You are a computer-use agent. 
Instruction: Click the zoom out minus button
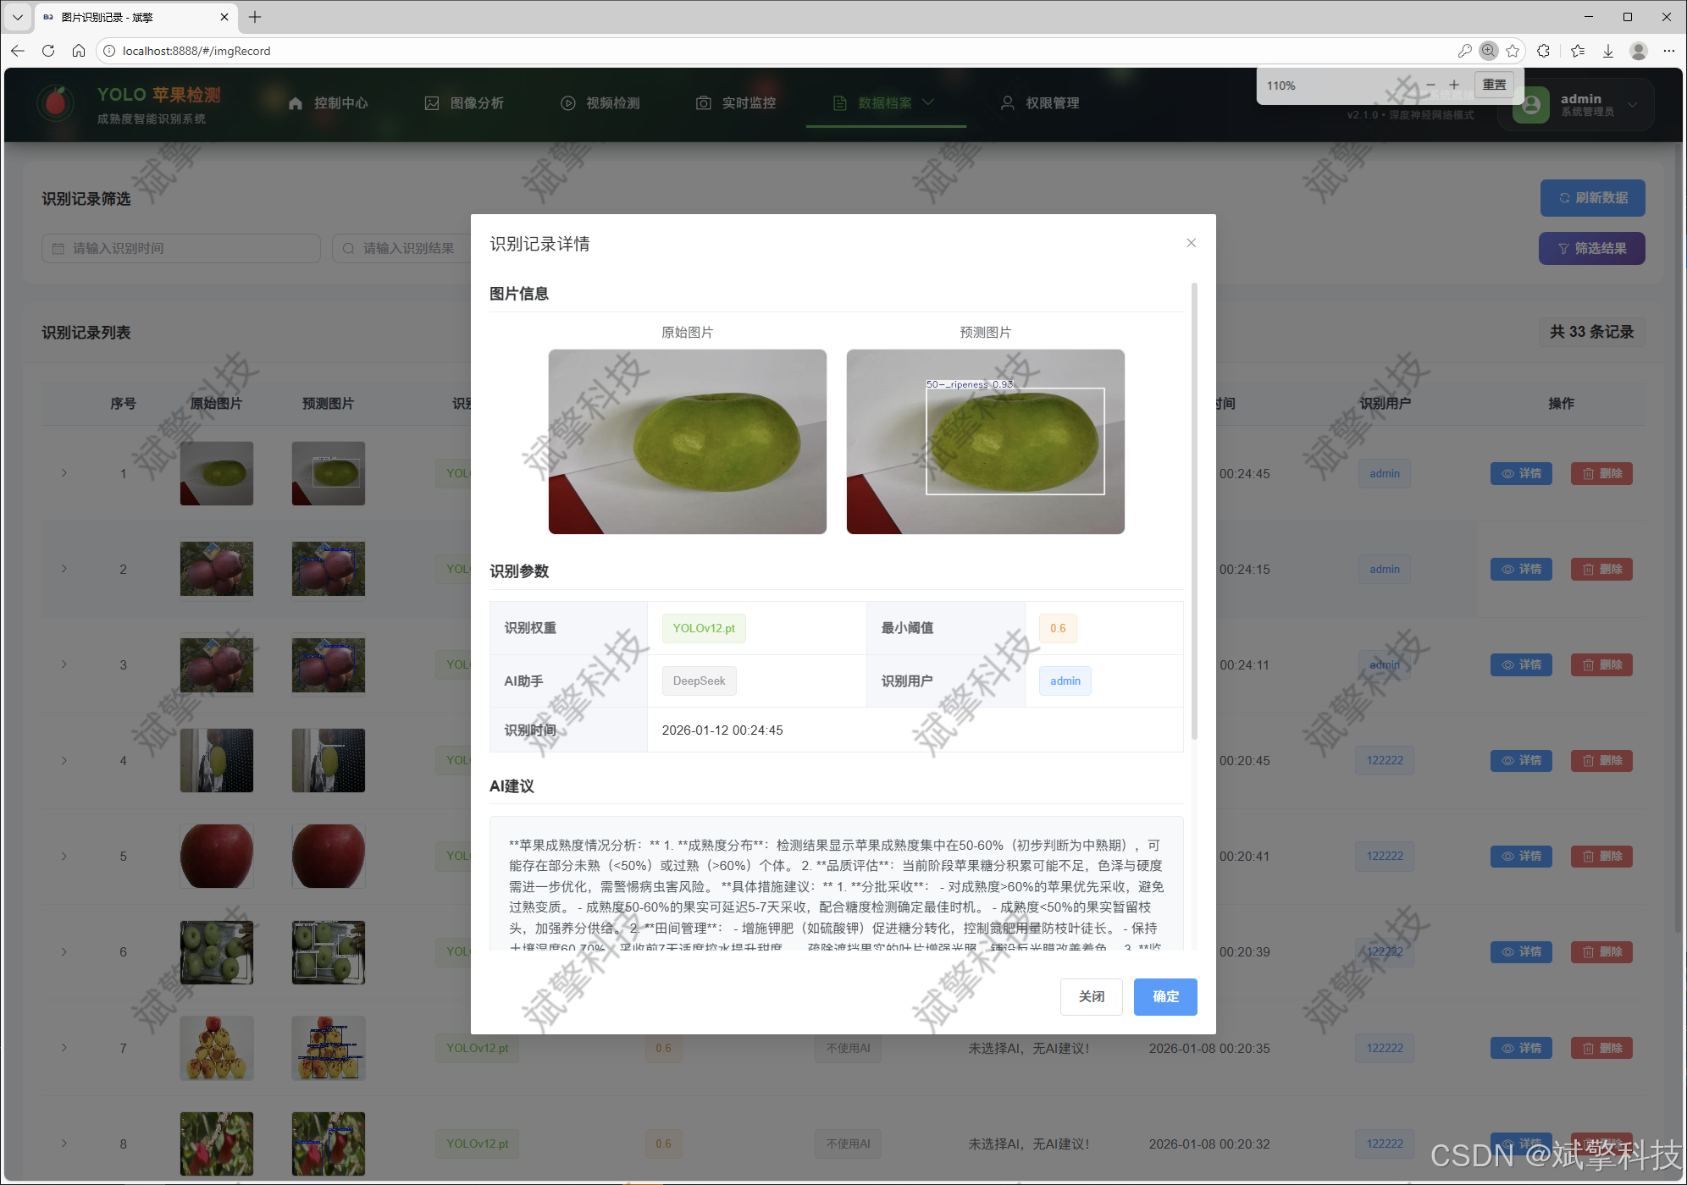[x=1430, y=85]
